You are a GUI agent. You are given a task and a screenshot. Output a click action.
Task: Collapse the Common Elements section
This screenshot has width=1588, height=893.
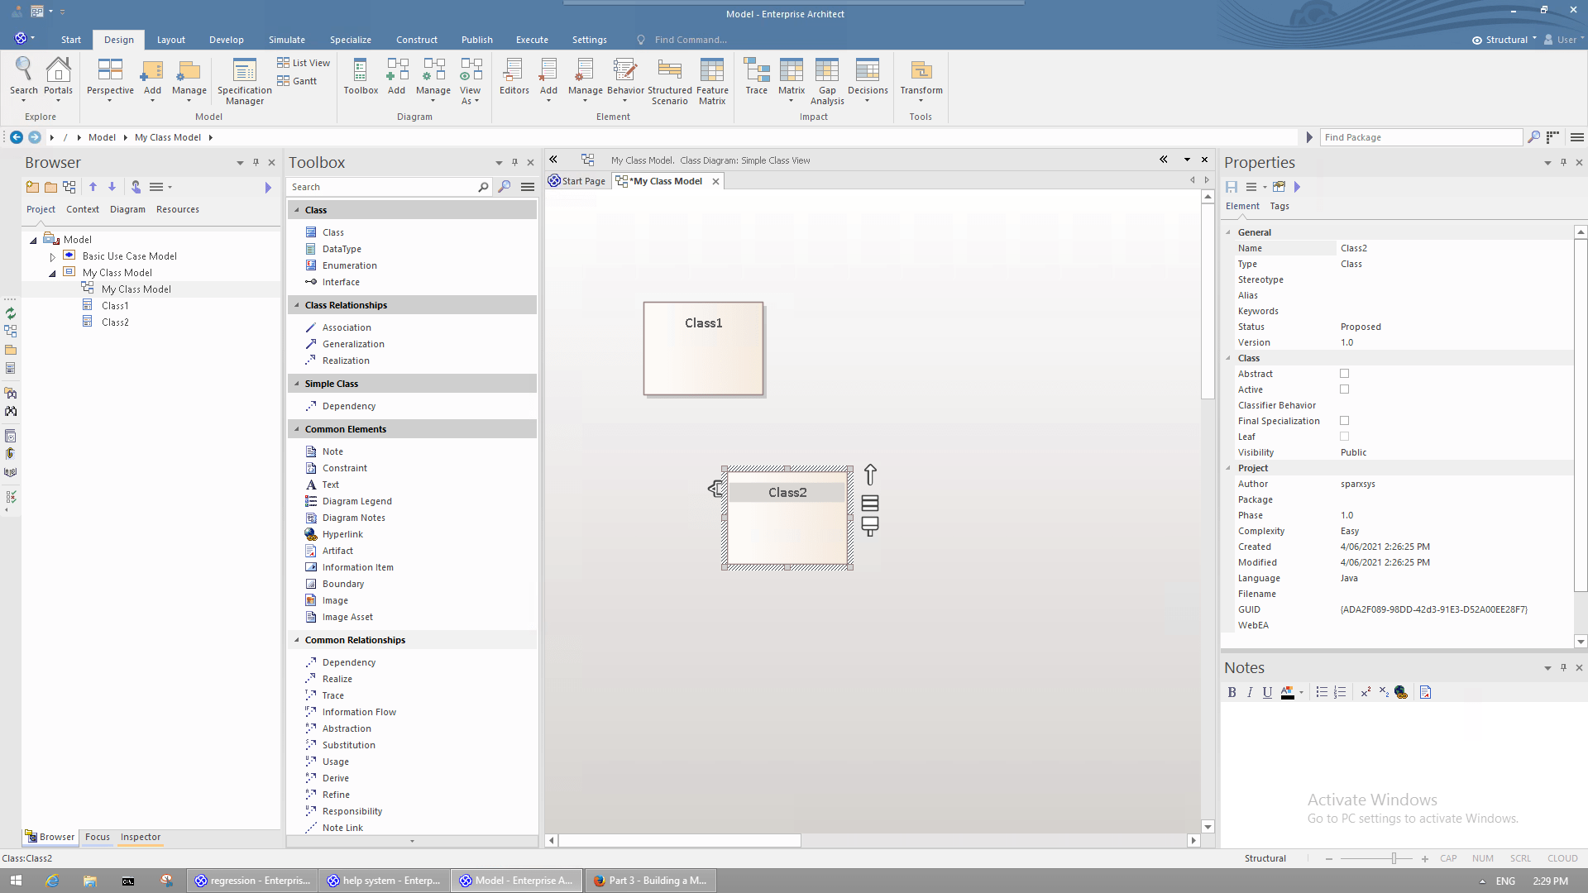[298, 428]
